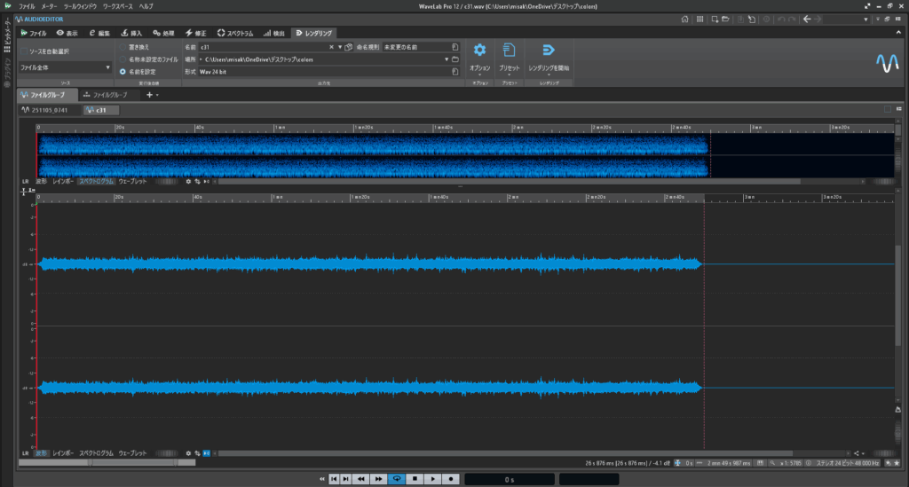
Task: Select the 名称未設定のファイル radio option
Action: [123, 59]
